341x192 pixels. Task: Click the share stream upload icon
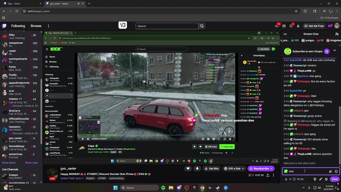[x=268, y=175]
